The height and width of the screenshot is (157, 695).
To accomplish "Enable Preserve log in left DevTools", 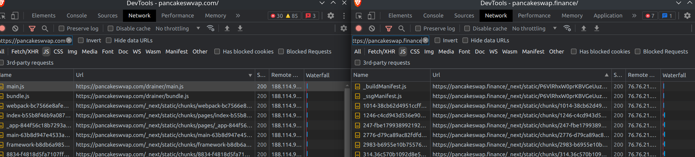I will [x=62, y=29].
